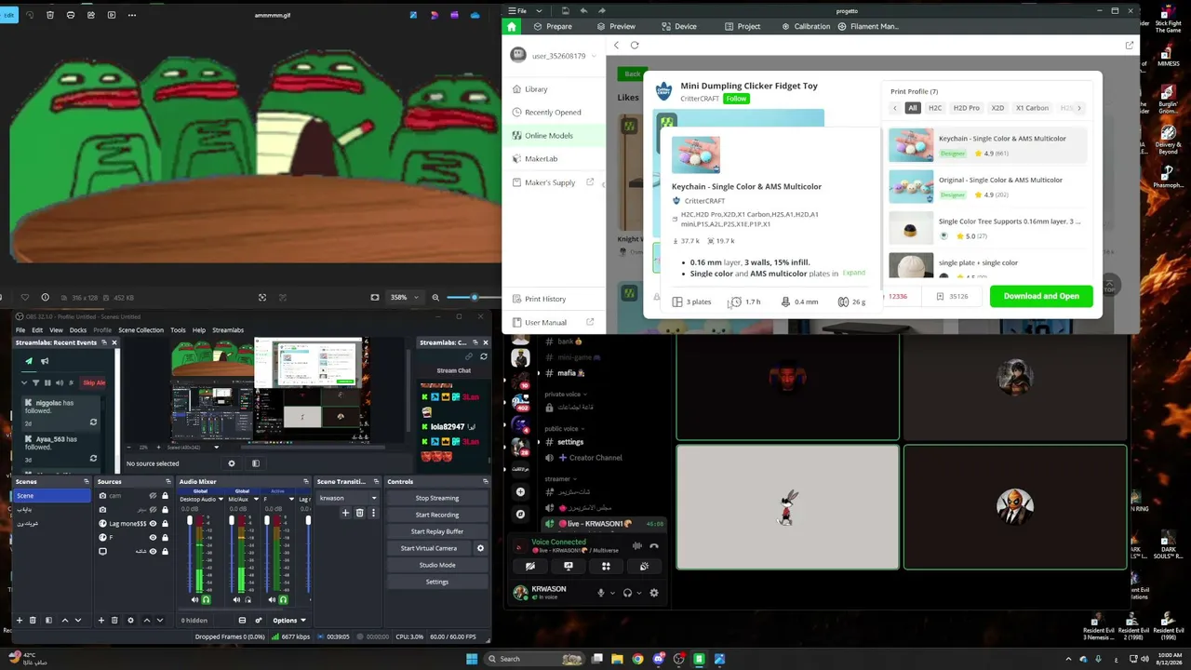Open the Discord soundboard
The width and height of the screenshot is (1191, 670).
pyautogui.click(x=644, y=566)
